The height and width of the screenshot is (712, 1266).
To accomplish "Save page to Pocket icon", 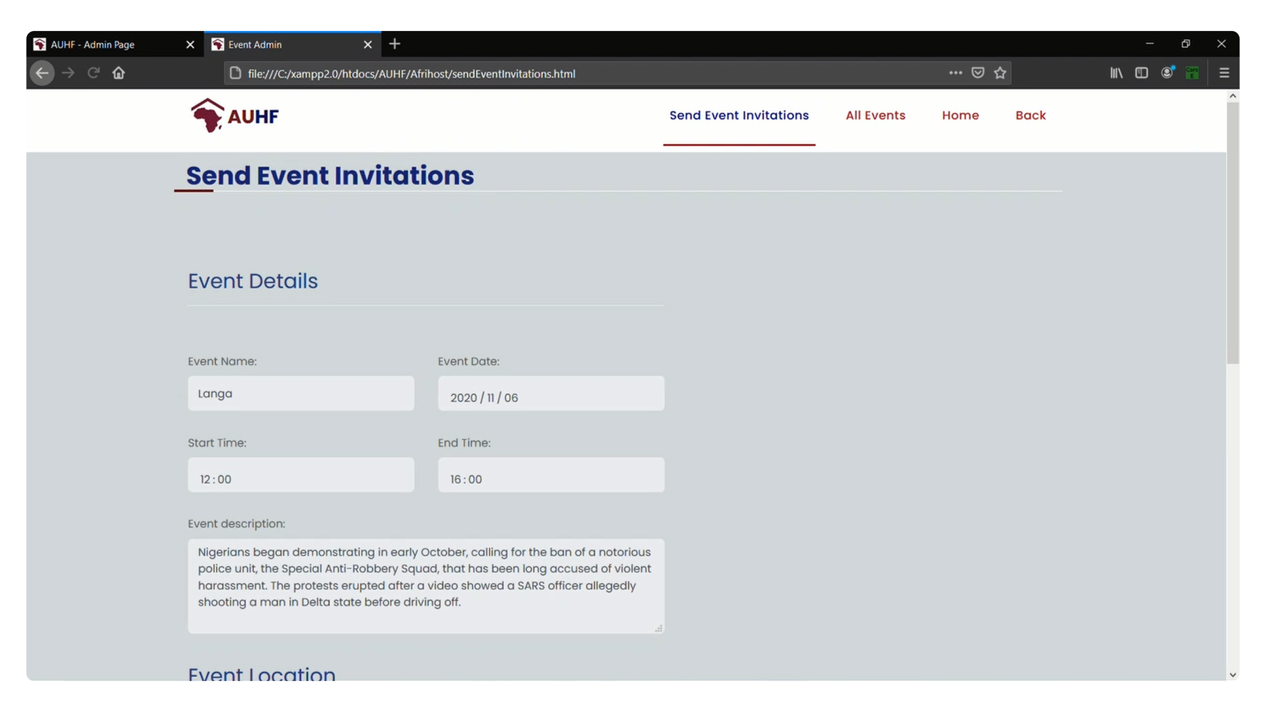I will pyautogui.click(x=978, y=73).
